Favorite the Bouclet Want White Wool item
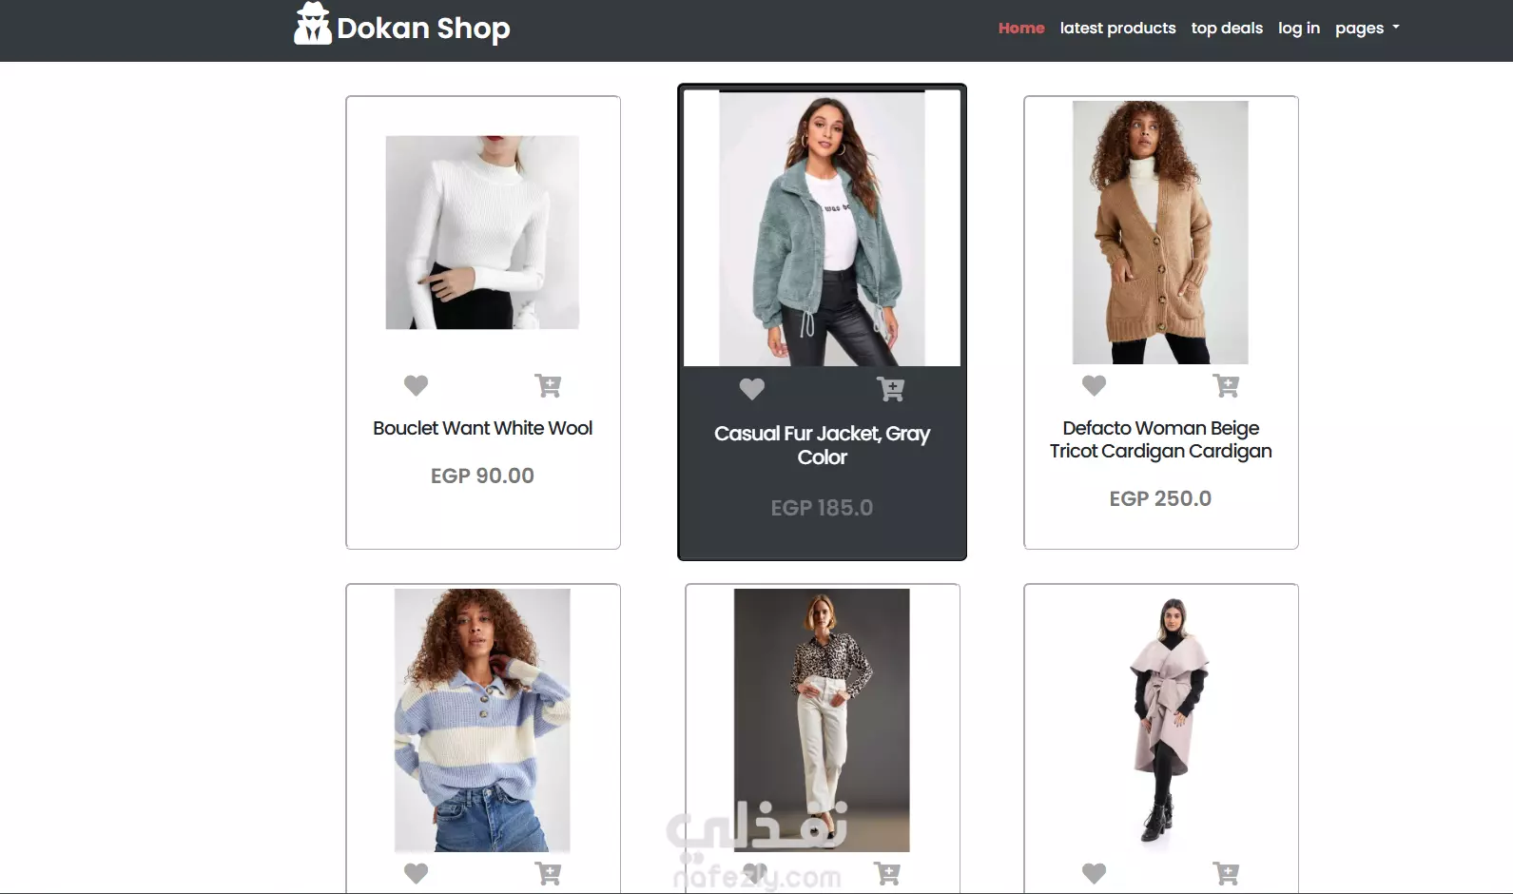Viewport: 1513px width, 894px height. pos(416,385)
